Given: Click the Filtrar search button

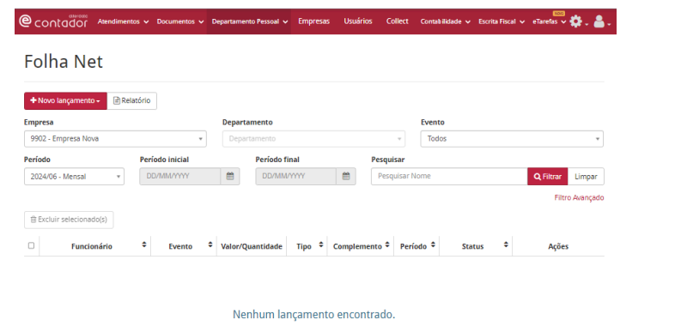Looking at the screenshot, I should (548, 176).
